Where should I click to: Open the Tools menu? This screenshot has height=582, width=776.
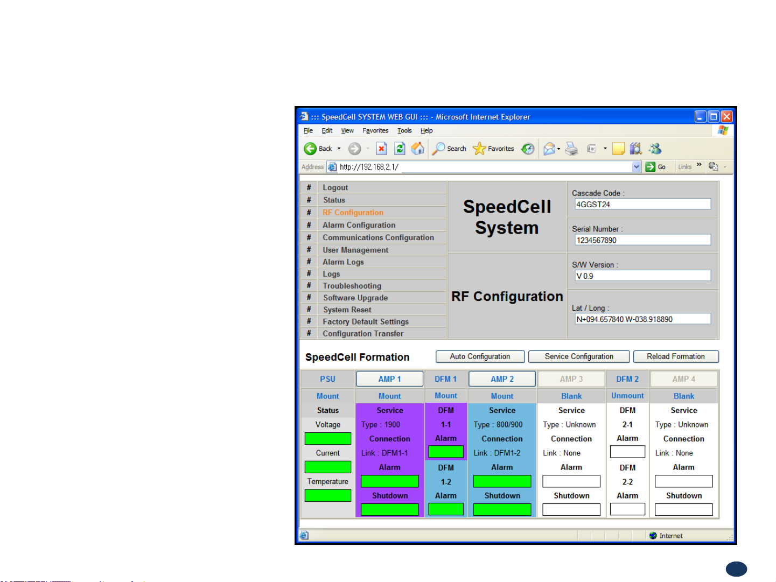pyautogui.click(x=404, y=130)
